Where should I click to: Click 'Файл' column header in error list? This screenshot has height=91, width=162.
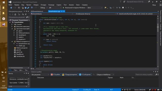click(122, 78)
